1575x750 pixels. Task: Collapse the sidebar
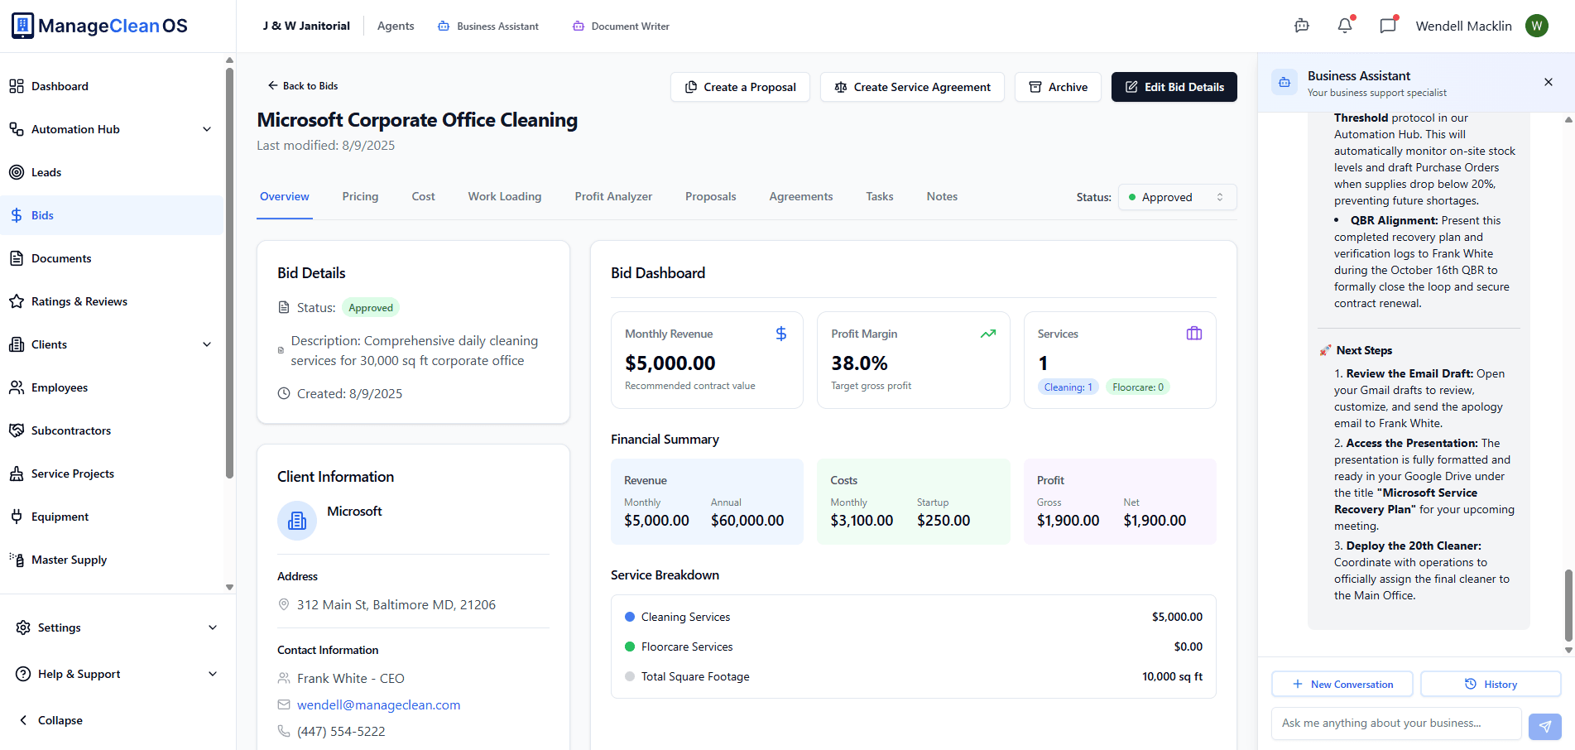pos(50,720)
